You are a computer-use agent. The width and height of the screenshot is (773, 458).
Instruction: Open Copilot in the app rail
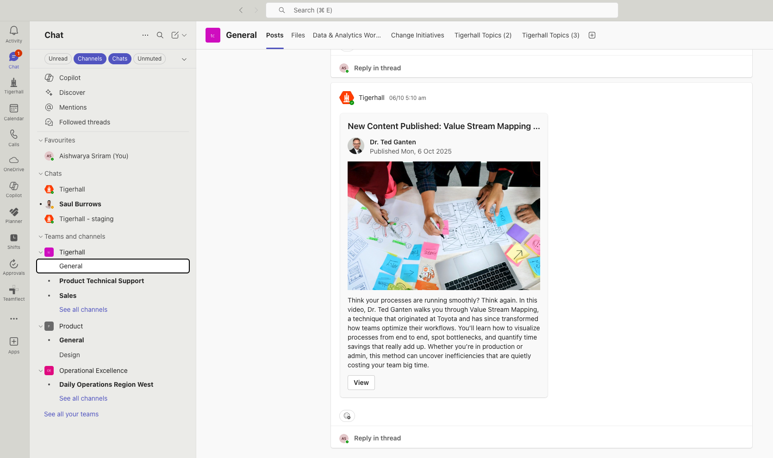14,190
